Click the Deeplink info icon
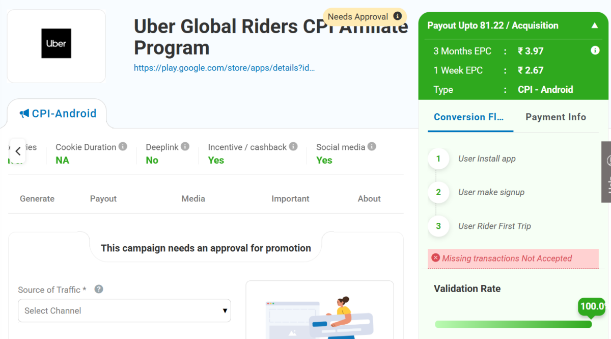The image size is (611, 339). point(185,146)
